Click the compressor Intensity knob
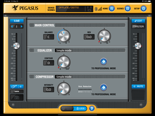 (x=64, y=89)
